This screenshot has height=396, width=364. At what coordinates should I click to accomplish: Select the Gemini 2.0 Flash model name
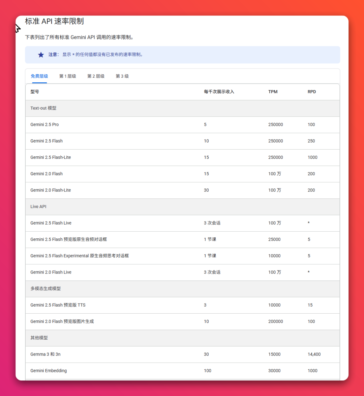tap(47, 174)
